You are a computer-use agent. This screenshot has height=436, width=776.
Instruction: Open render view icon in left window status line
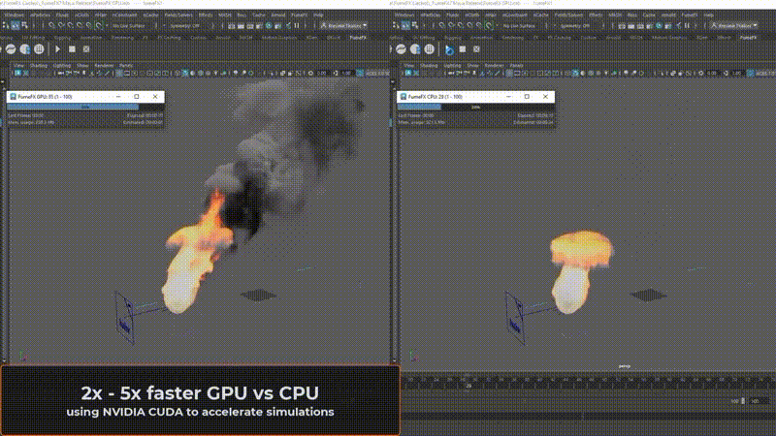(231, 25)
